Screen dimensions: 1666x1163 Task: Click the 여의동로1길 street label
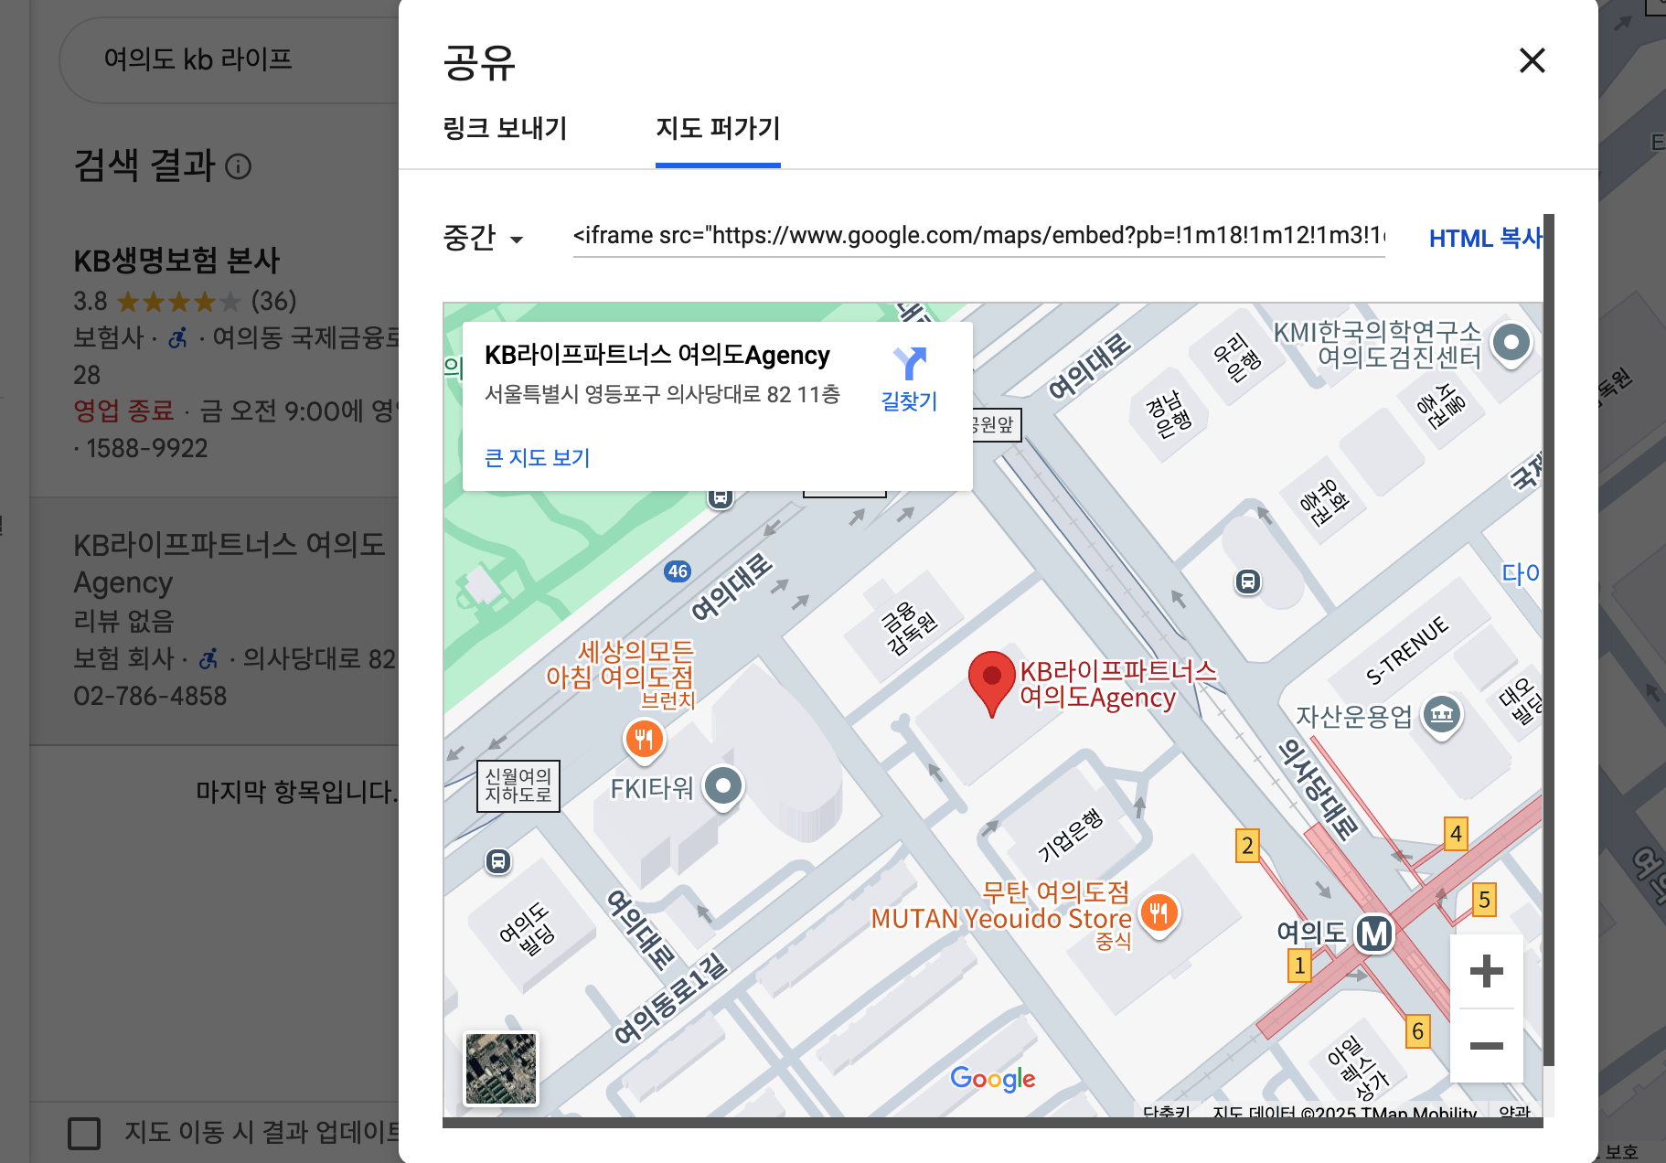click(x=670, y=998)
